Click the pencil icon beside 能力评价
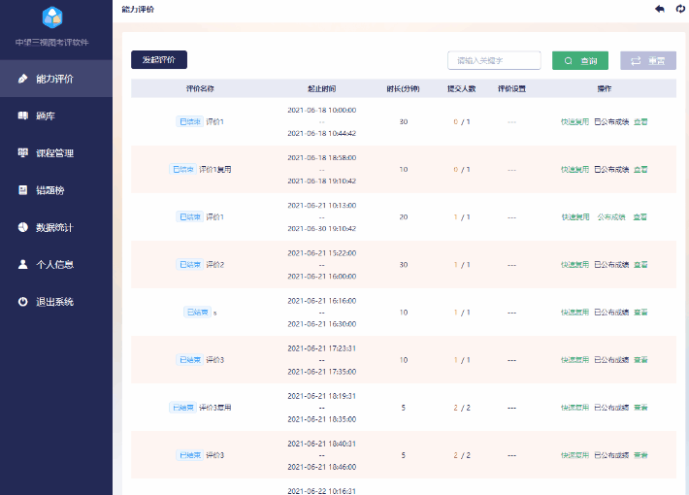Viewport: 689px width, 495px height. point(23,79)
